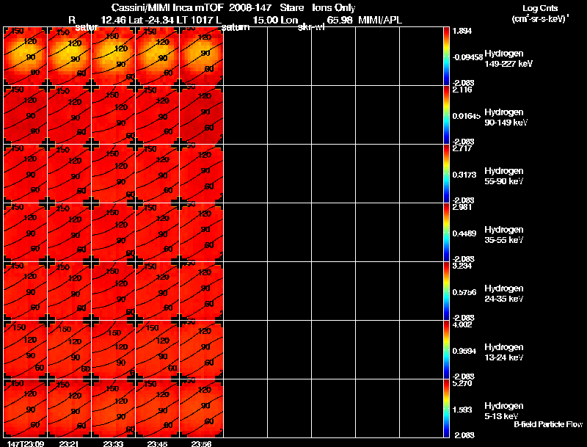Open the 149-227 keV image at 23:58

pos(201,56)
